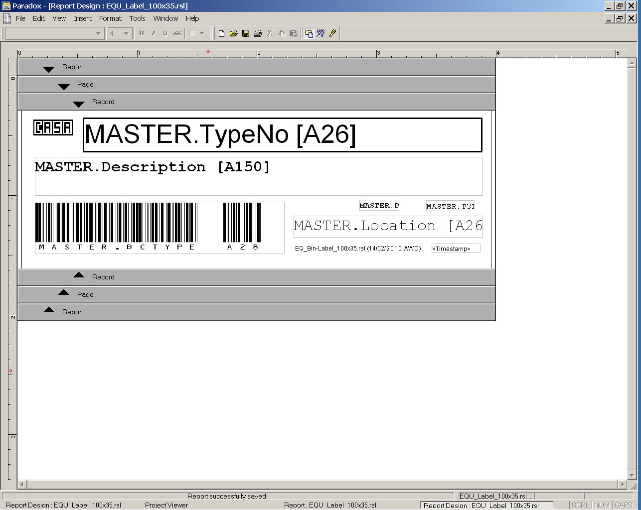Open the View menu
This screenshot has width=641, height=510.
click(x=59, y=18)
